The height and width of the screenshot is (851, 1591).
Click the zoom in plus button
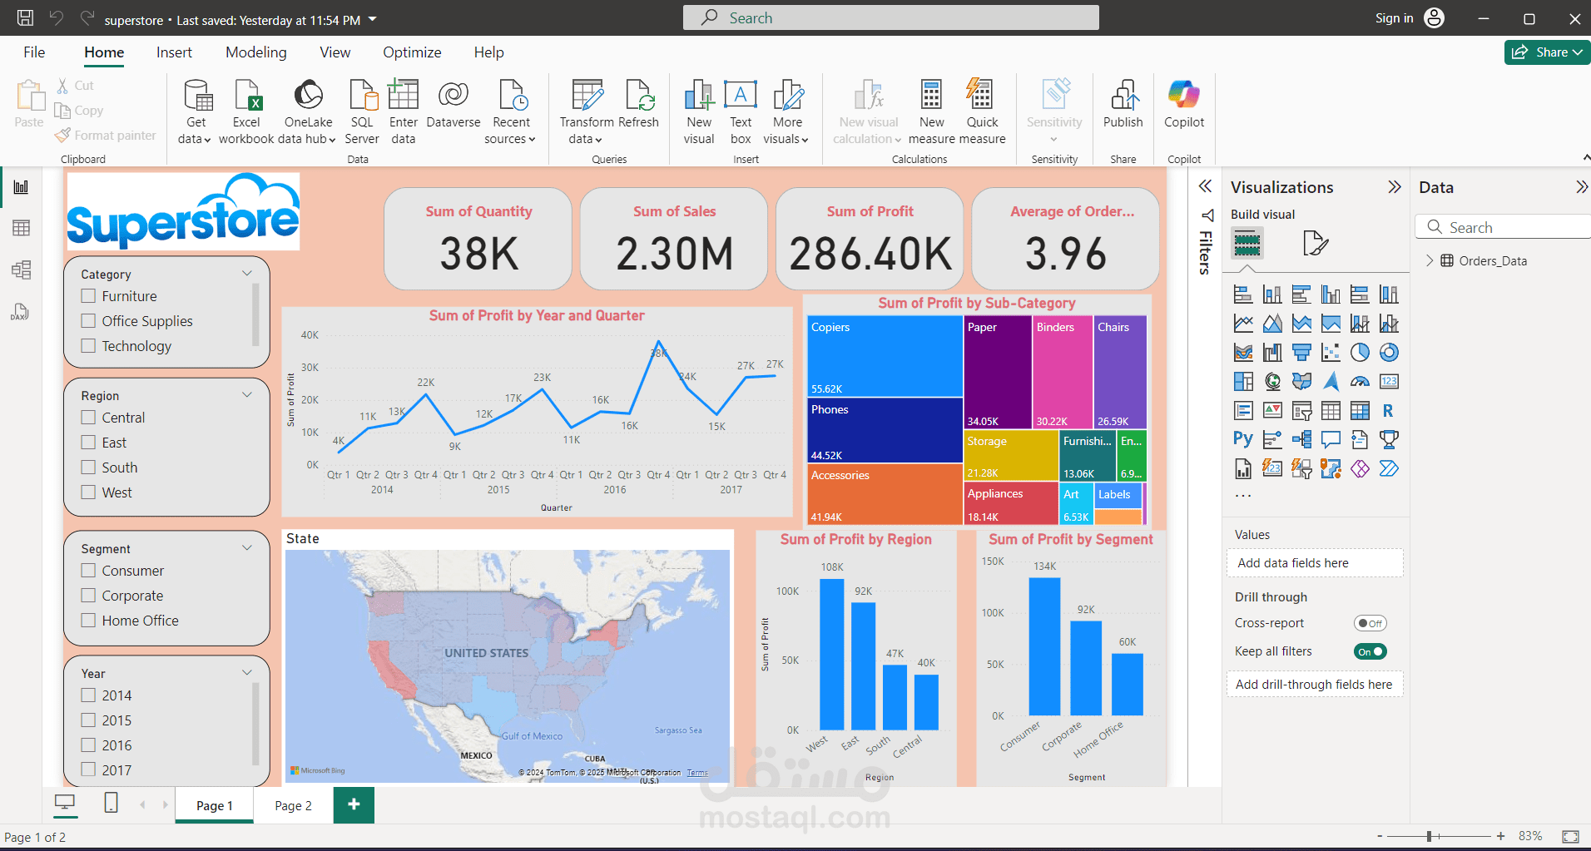pyautogui.click(x=1500, y=836)
